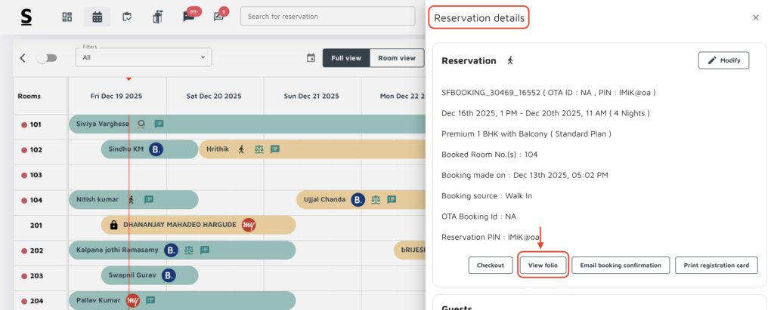774x310 pixels.
Task: Expand the Filters dropdown showing All
Action: 144,57
